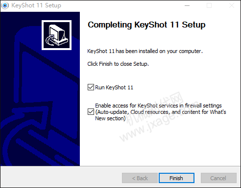Click the firewall settings description text
This screenshot has height=188, width=241.
pos(161,112)
